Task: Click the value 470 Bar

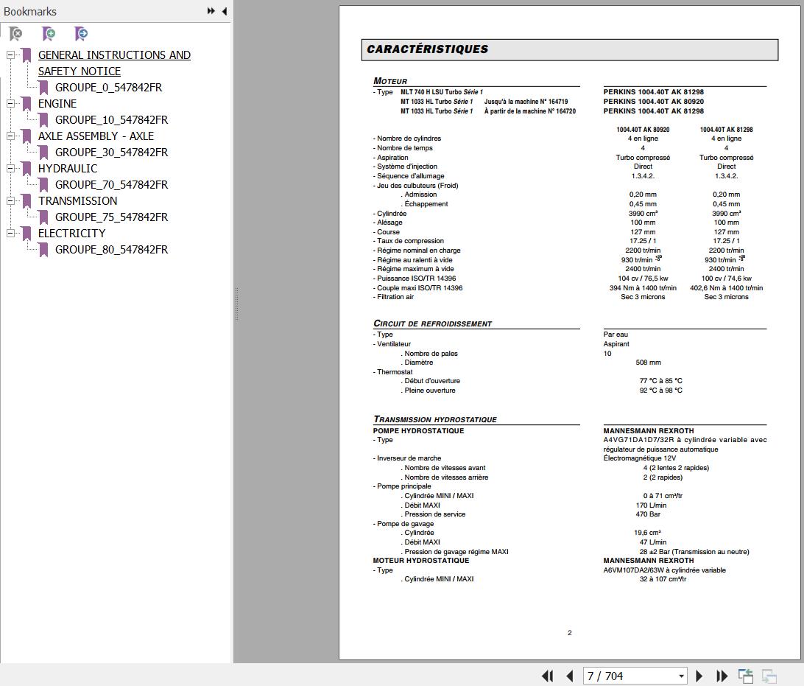Action: tap(648, 514)
